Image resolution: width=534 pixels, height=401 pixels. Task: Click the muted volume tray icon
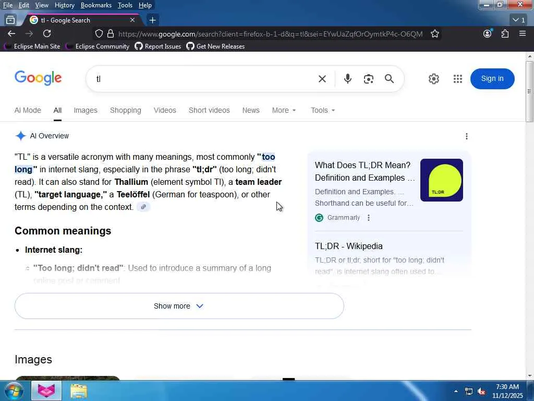coord(481,392)
